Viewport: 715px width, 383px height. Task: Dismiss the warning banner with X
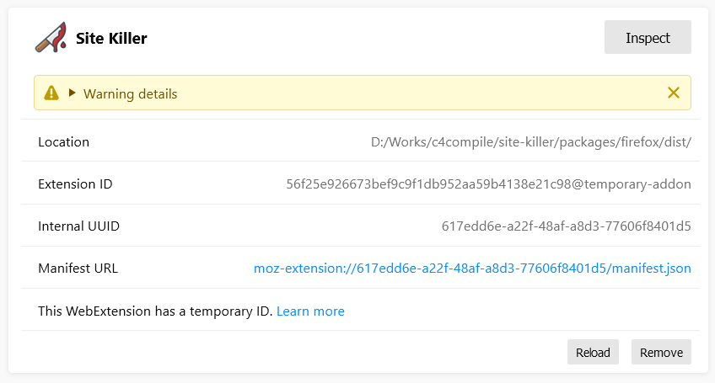pos(674,93)
